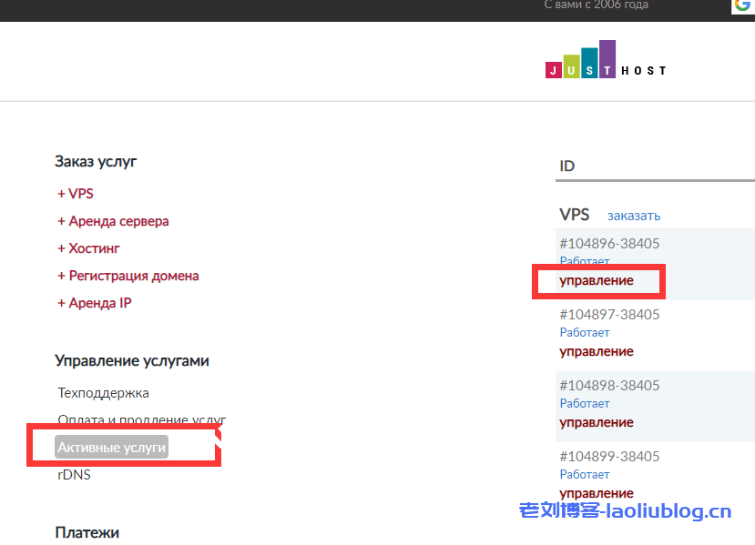
Task: Expand the + Хостинг section
Action: coord(88,247)
